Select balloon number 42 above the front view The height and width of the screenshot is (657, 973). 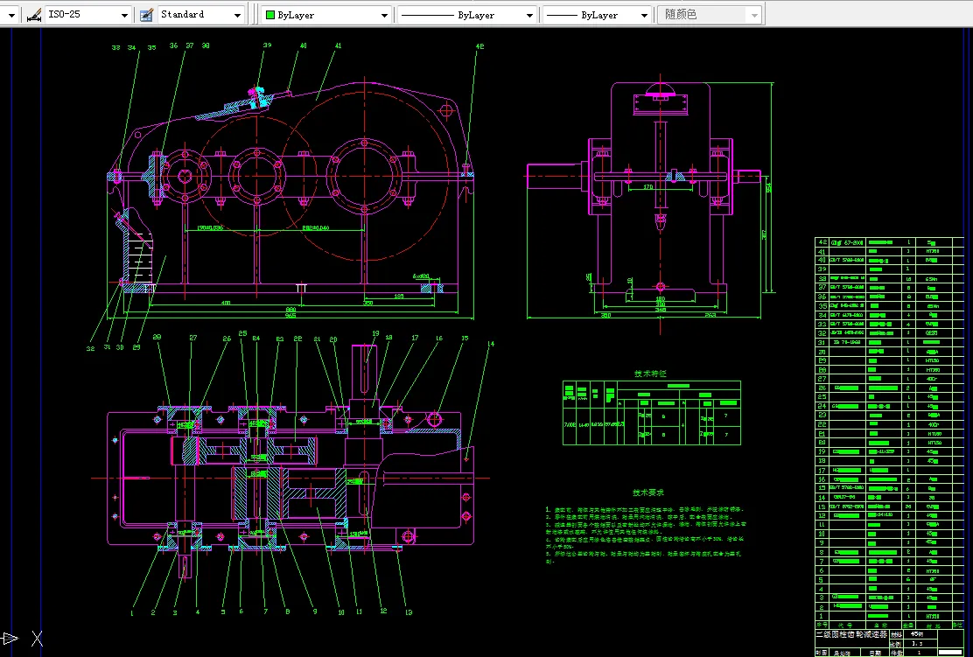[x=479, y=45]
